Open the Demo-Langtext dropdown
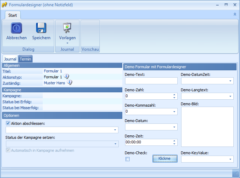This screenshot has height=178, width=240. point(230,96)
